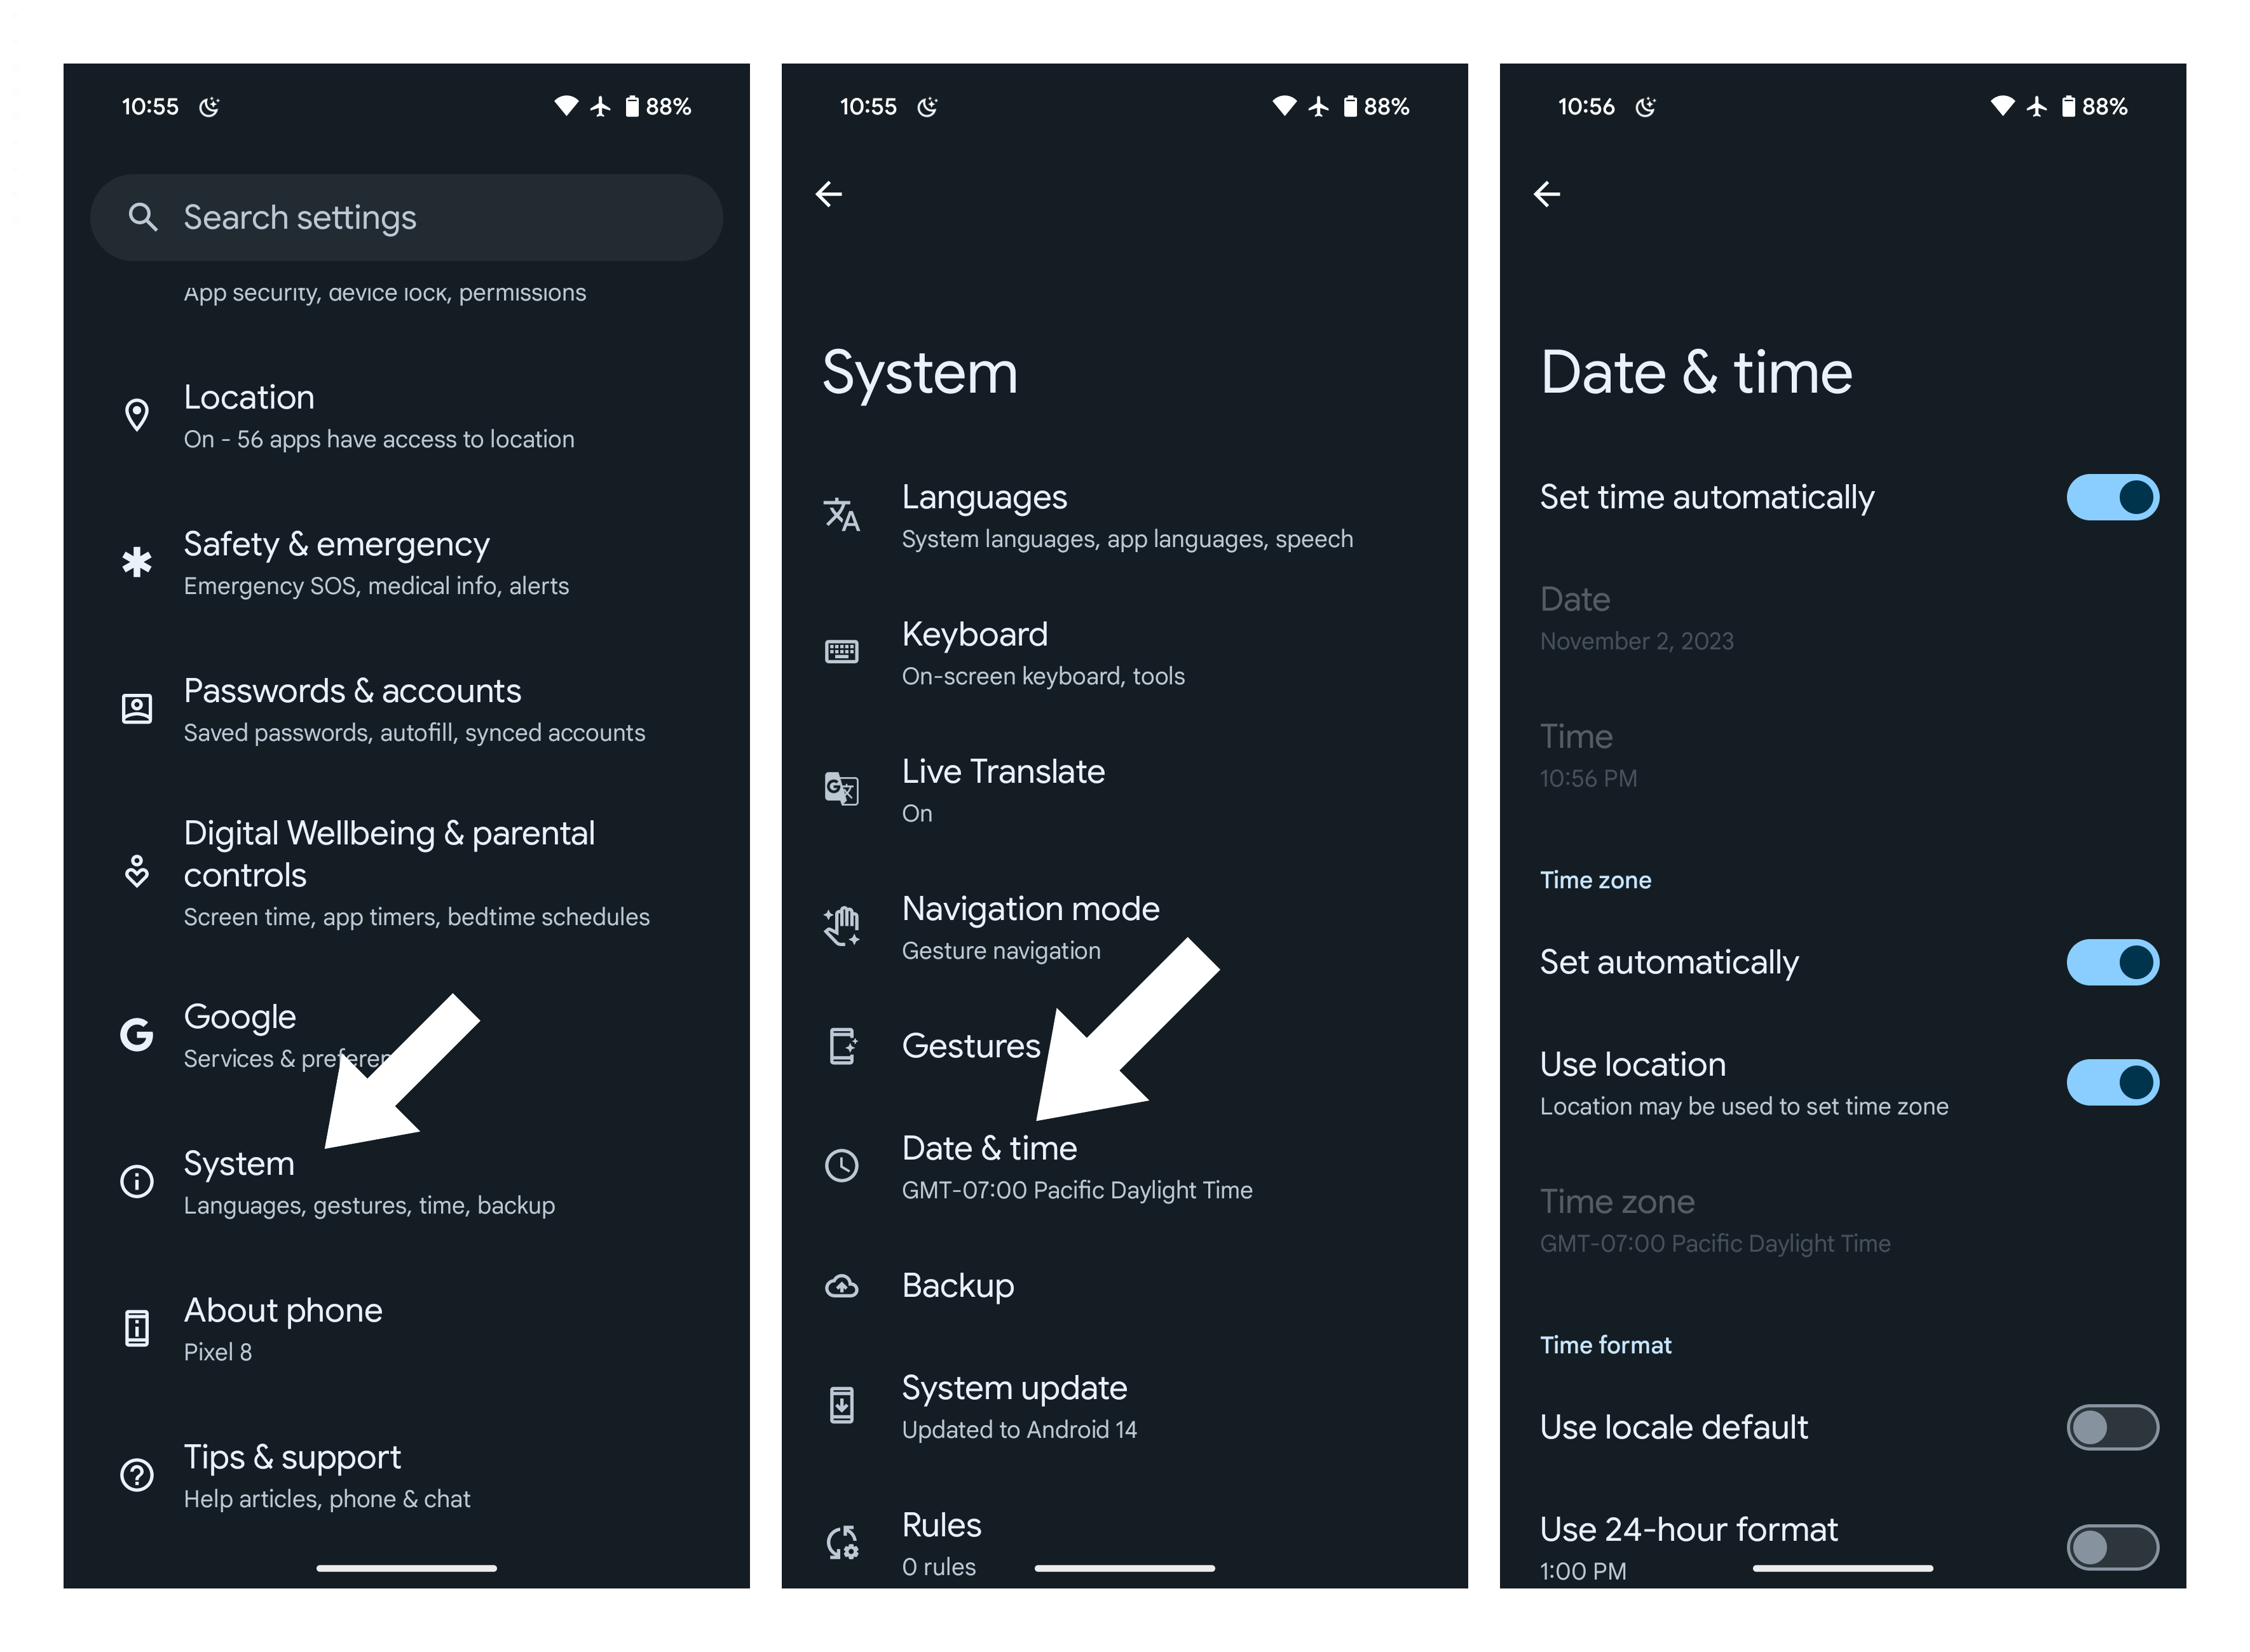2250x1652 pixels.
Task: Tap the Languages translate icon
Action: tap(842, 514)
